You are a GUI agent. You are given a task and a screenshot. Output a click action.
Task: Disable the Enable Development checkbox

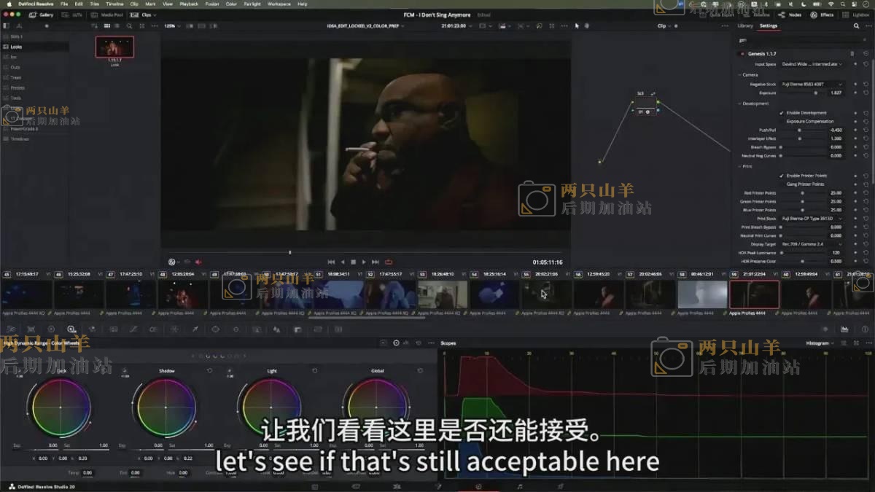(782, 113)
